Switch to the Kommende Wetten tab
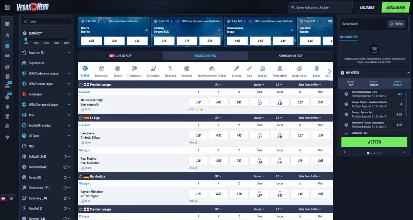 point(290,56)
